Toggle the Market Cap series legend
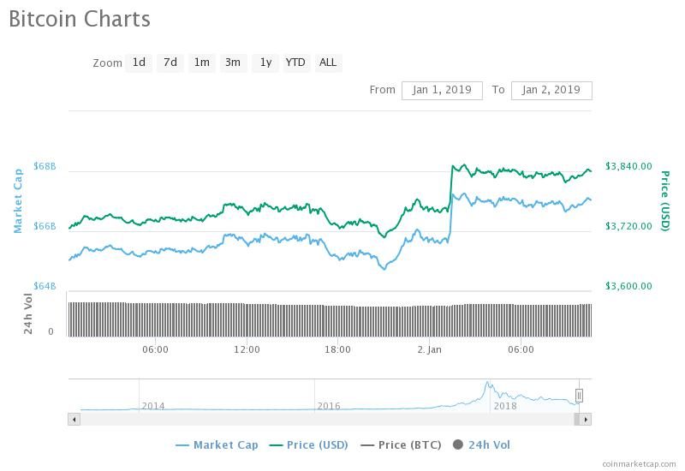The width and height of the screenshot is (685, 471). pos(217,445)
